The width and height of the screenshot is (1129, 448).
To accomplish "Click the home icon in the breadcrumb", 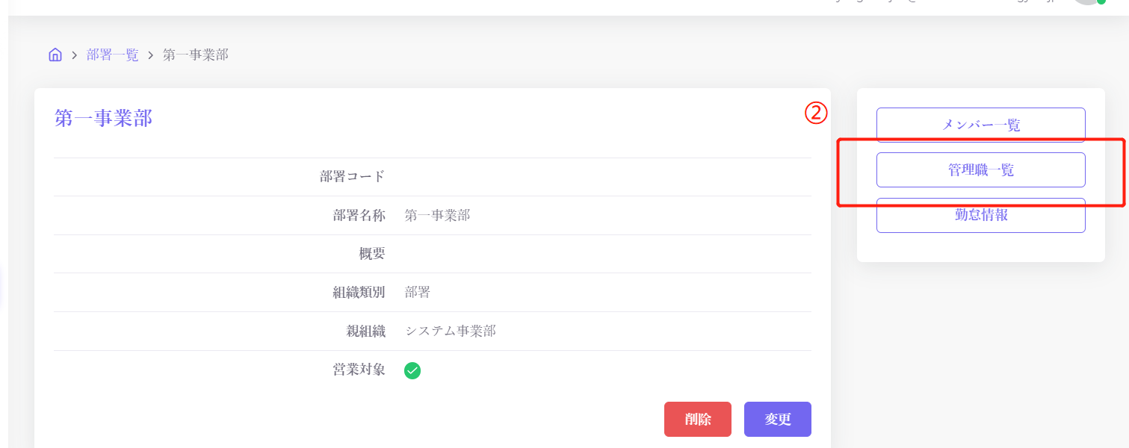I will tap(55, 55).
